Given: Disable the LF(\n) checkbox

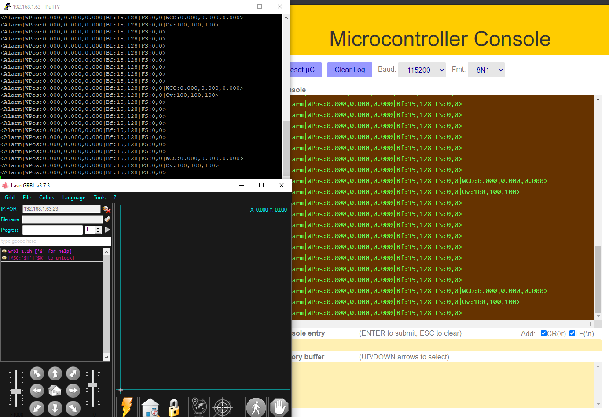Looking at the screenshot, I should pos(572,333).
